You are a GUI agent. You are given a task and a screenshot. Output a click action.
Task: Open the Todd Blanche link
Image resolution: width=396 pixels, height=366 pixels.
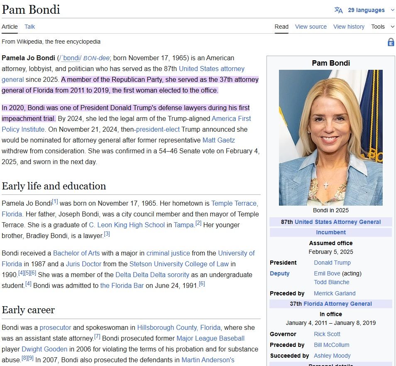pos(331,282)
